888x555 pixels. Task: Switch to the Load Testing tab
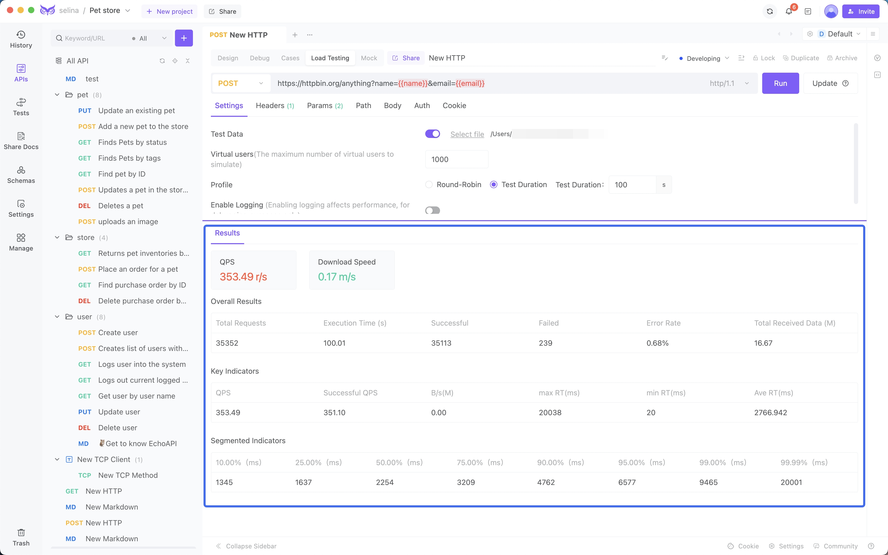click(330, 58)
